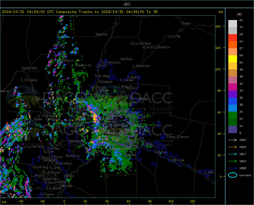This screenshot has height=205, width=254.
Task: Click the 'VBCT' legend label
Action: (x=243, y=154)
